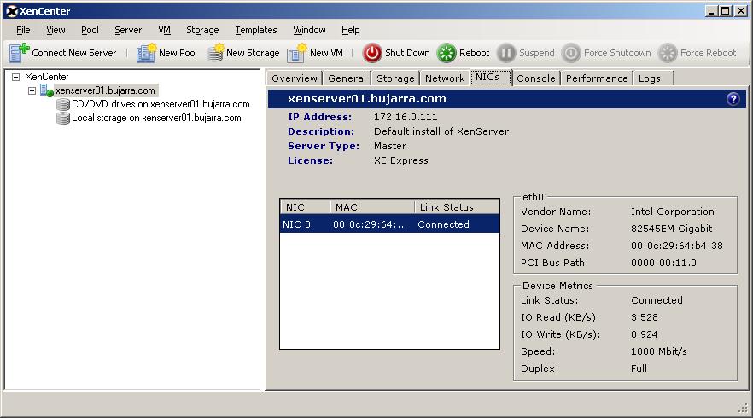The height and width of the screenshot is (418, 753).
Task: Switch to the Console tab
Action: point(536,78)
